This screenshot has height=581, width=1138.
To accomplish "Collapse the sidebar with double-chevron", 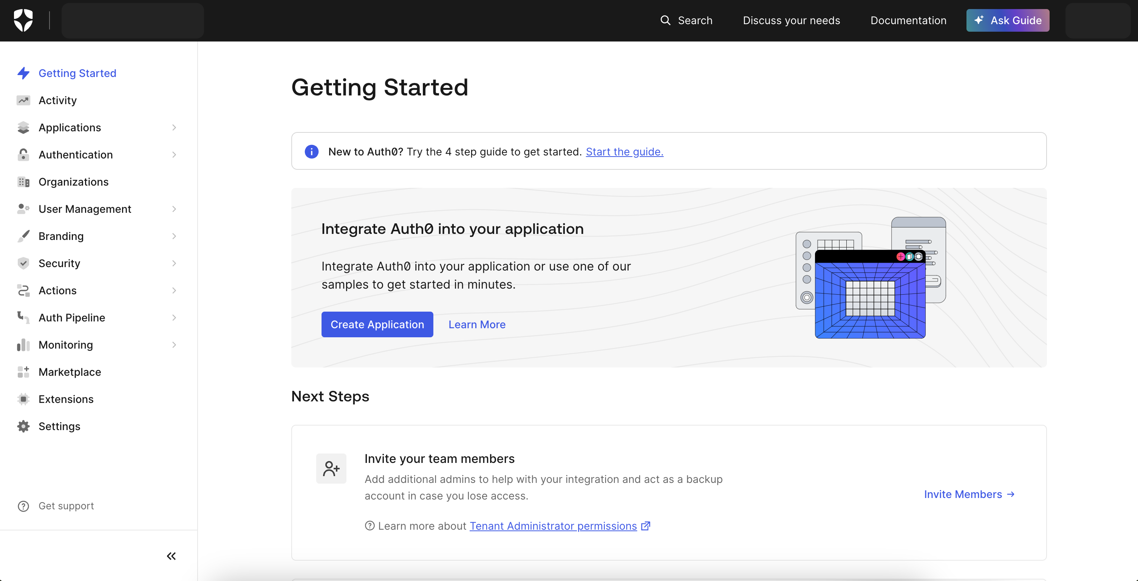I will coord(172,556).
